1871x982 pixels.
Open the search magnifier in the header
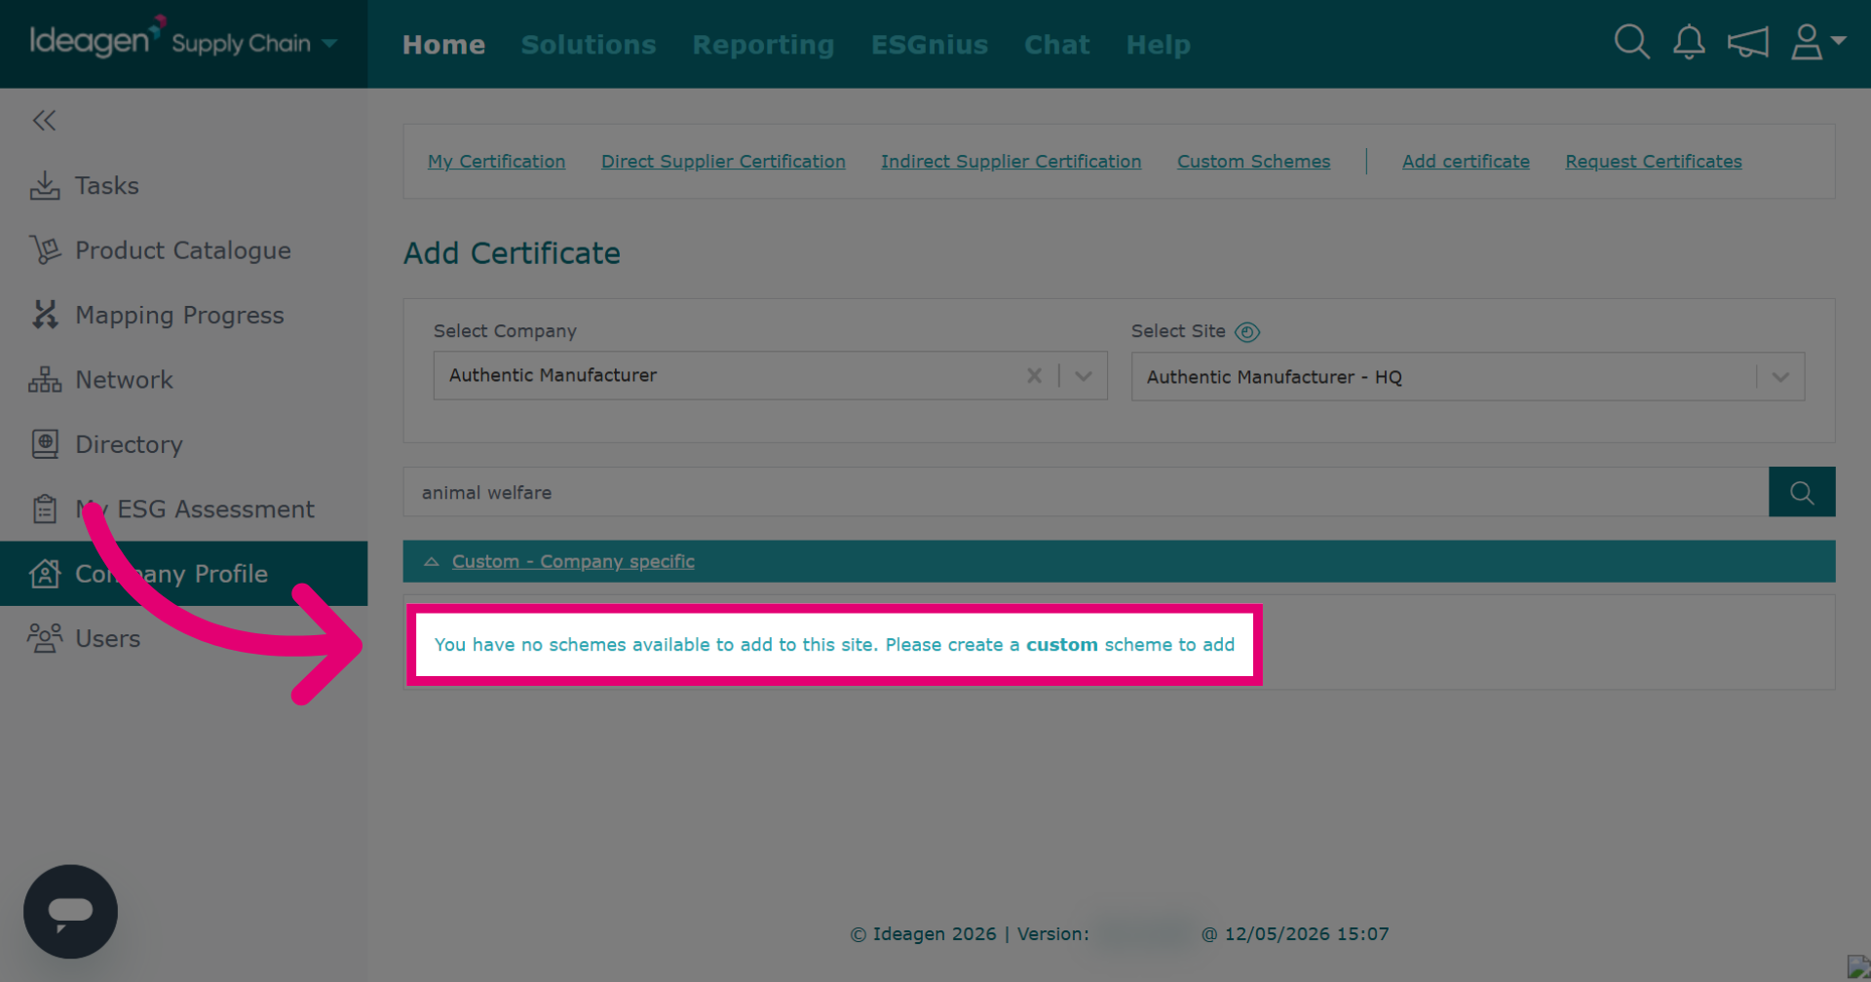[x=1631, y=42]
